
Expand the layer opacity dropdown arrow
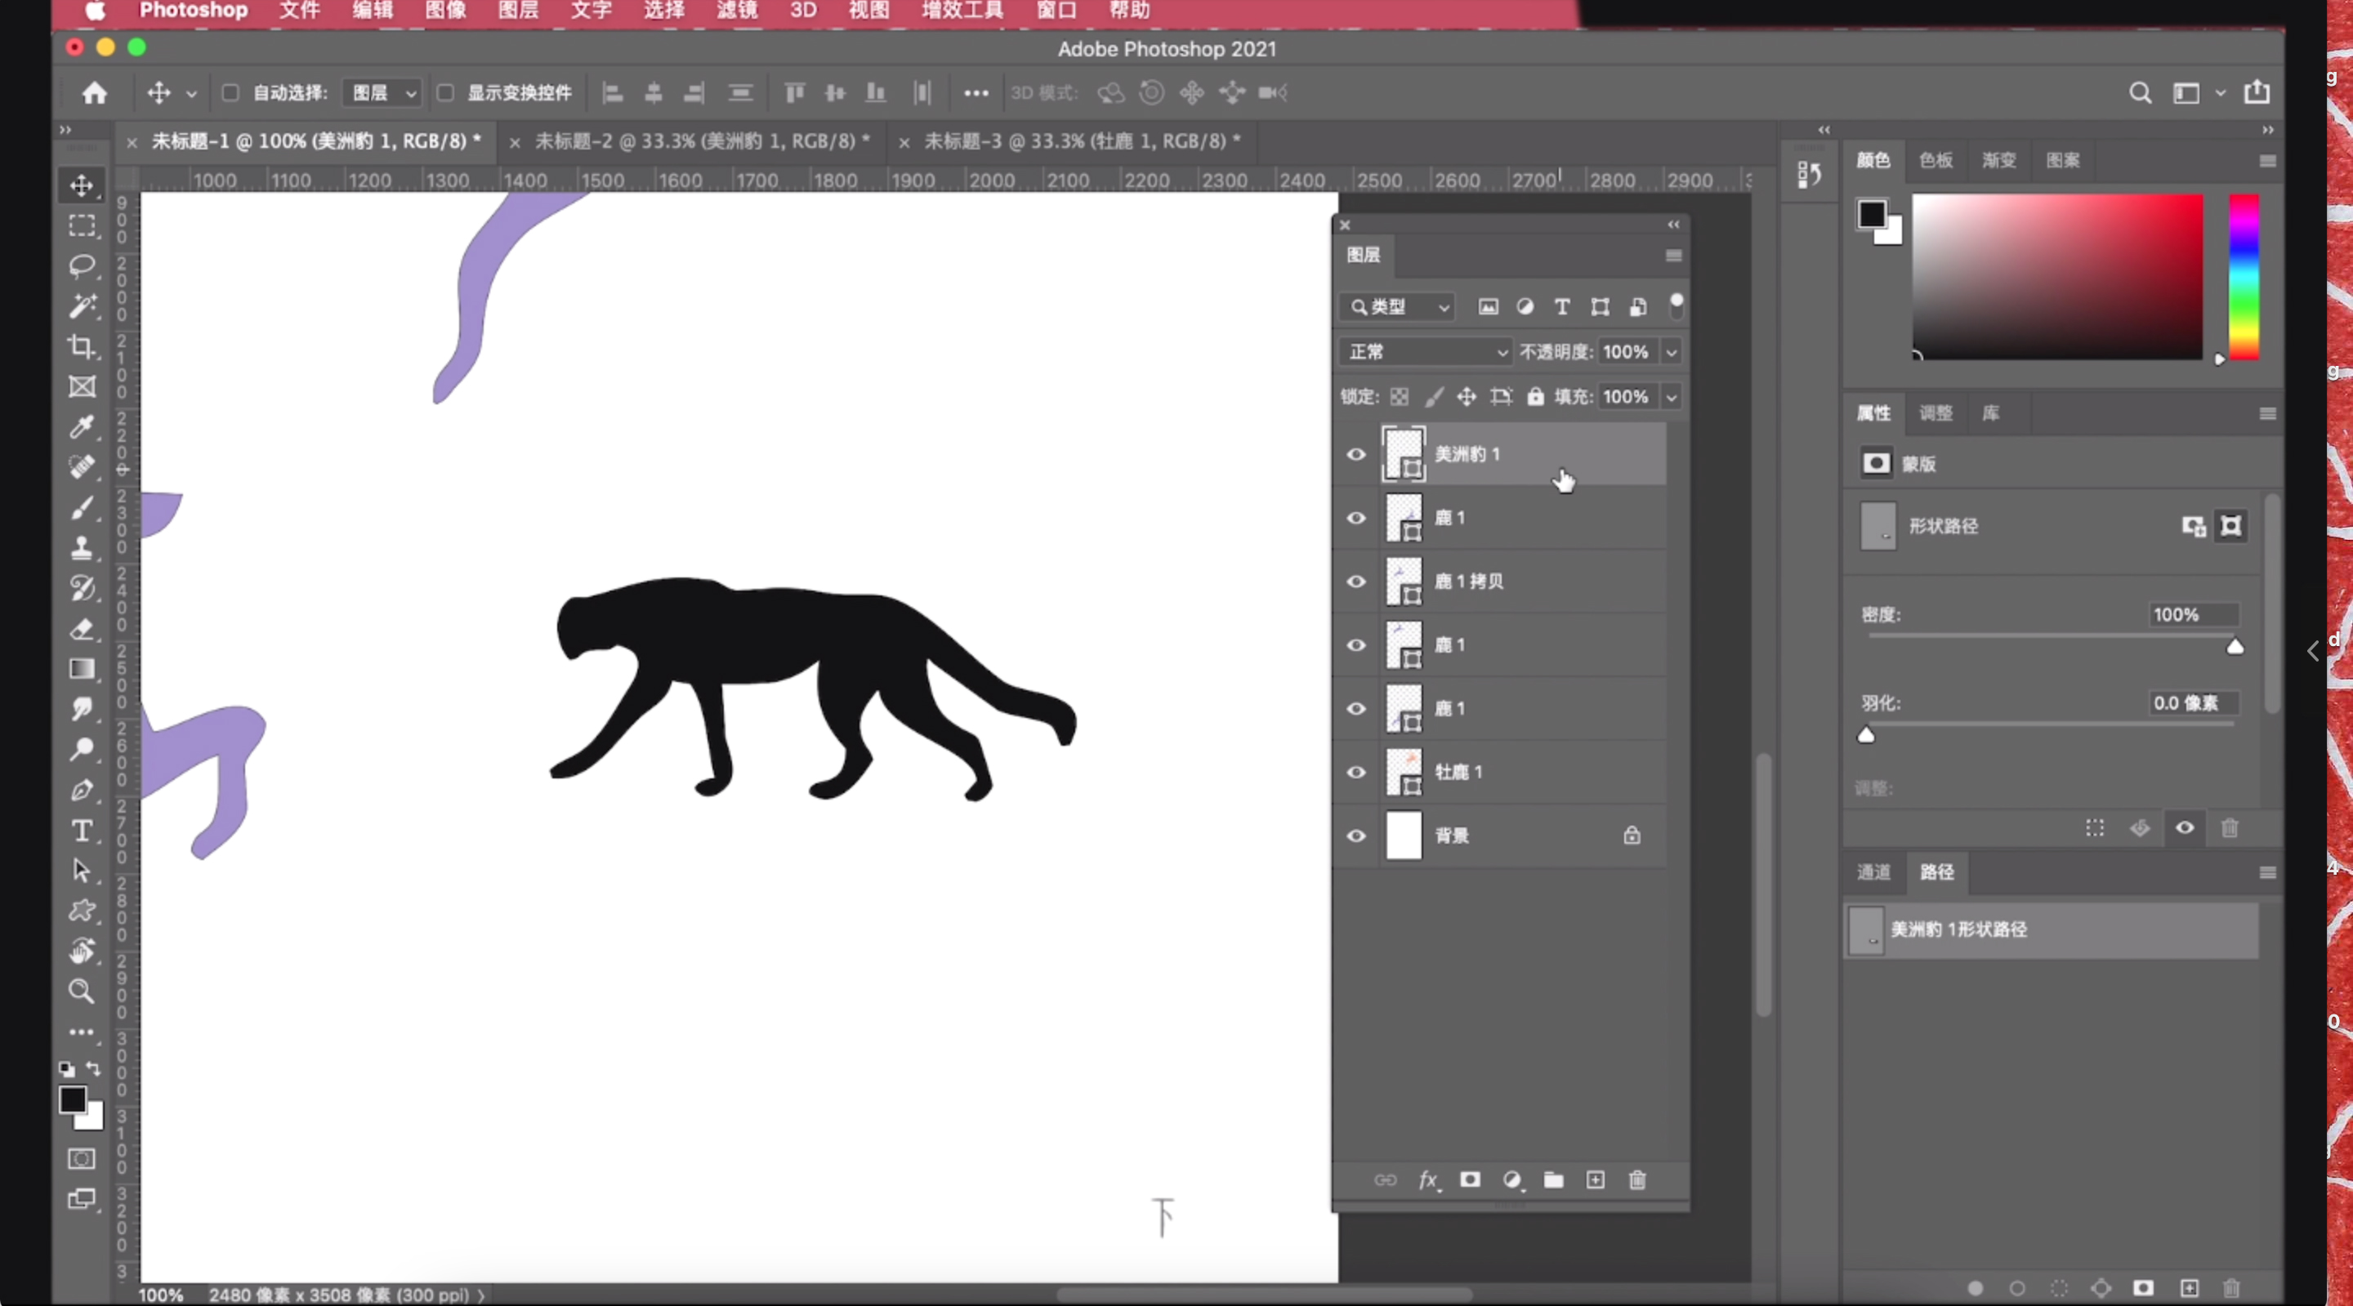pyautogui.click(x=1672, y=351)
